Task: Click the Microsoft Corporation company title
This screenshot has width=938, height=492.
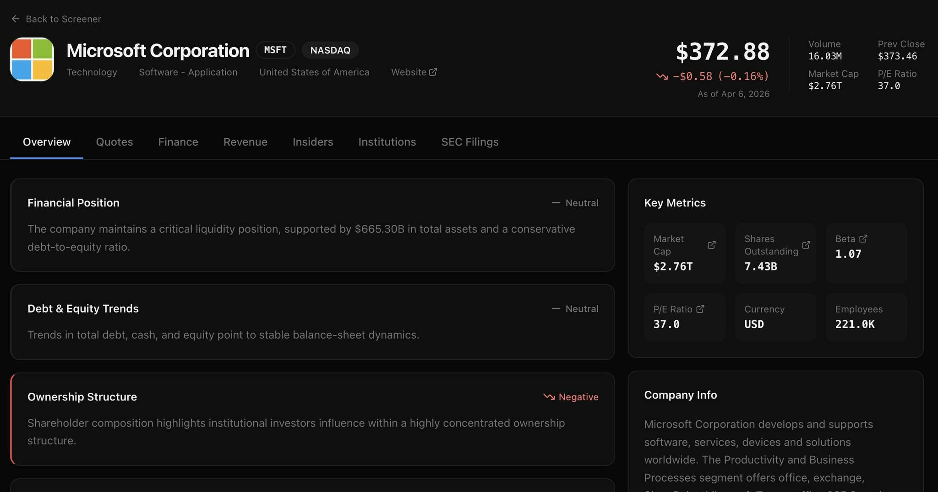Action: [x=158, y=50]
